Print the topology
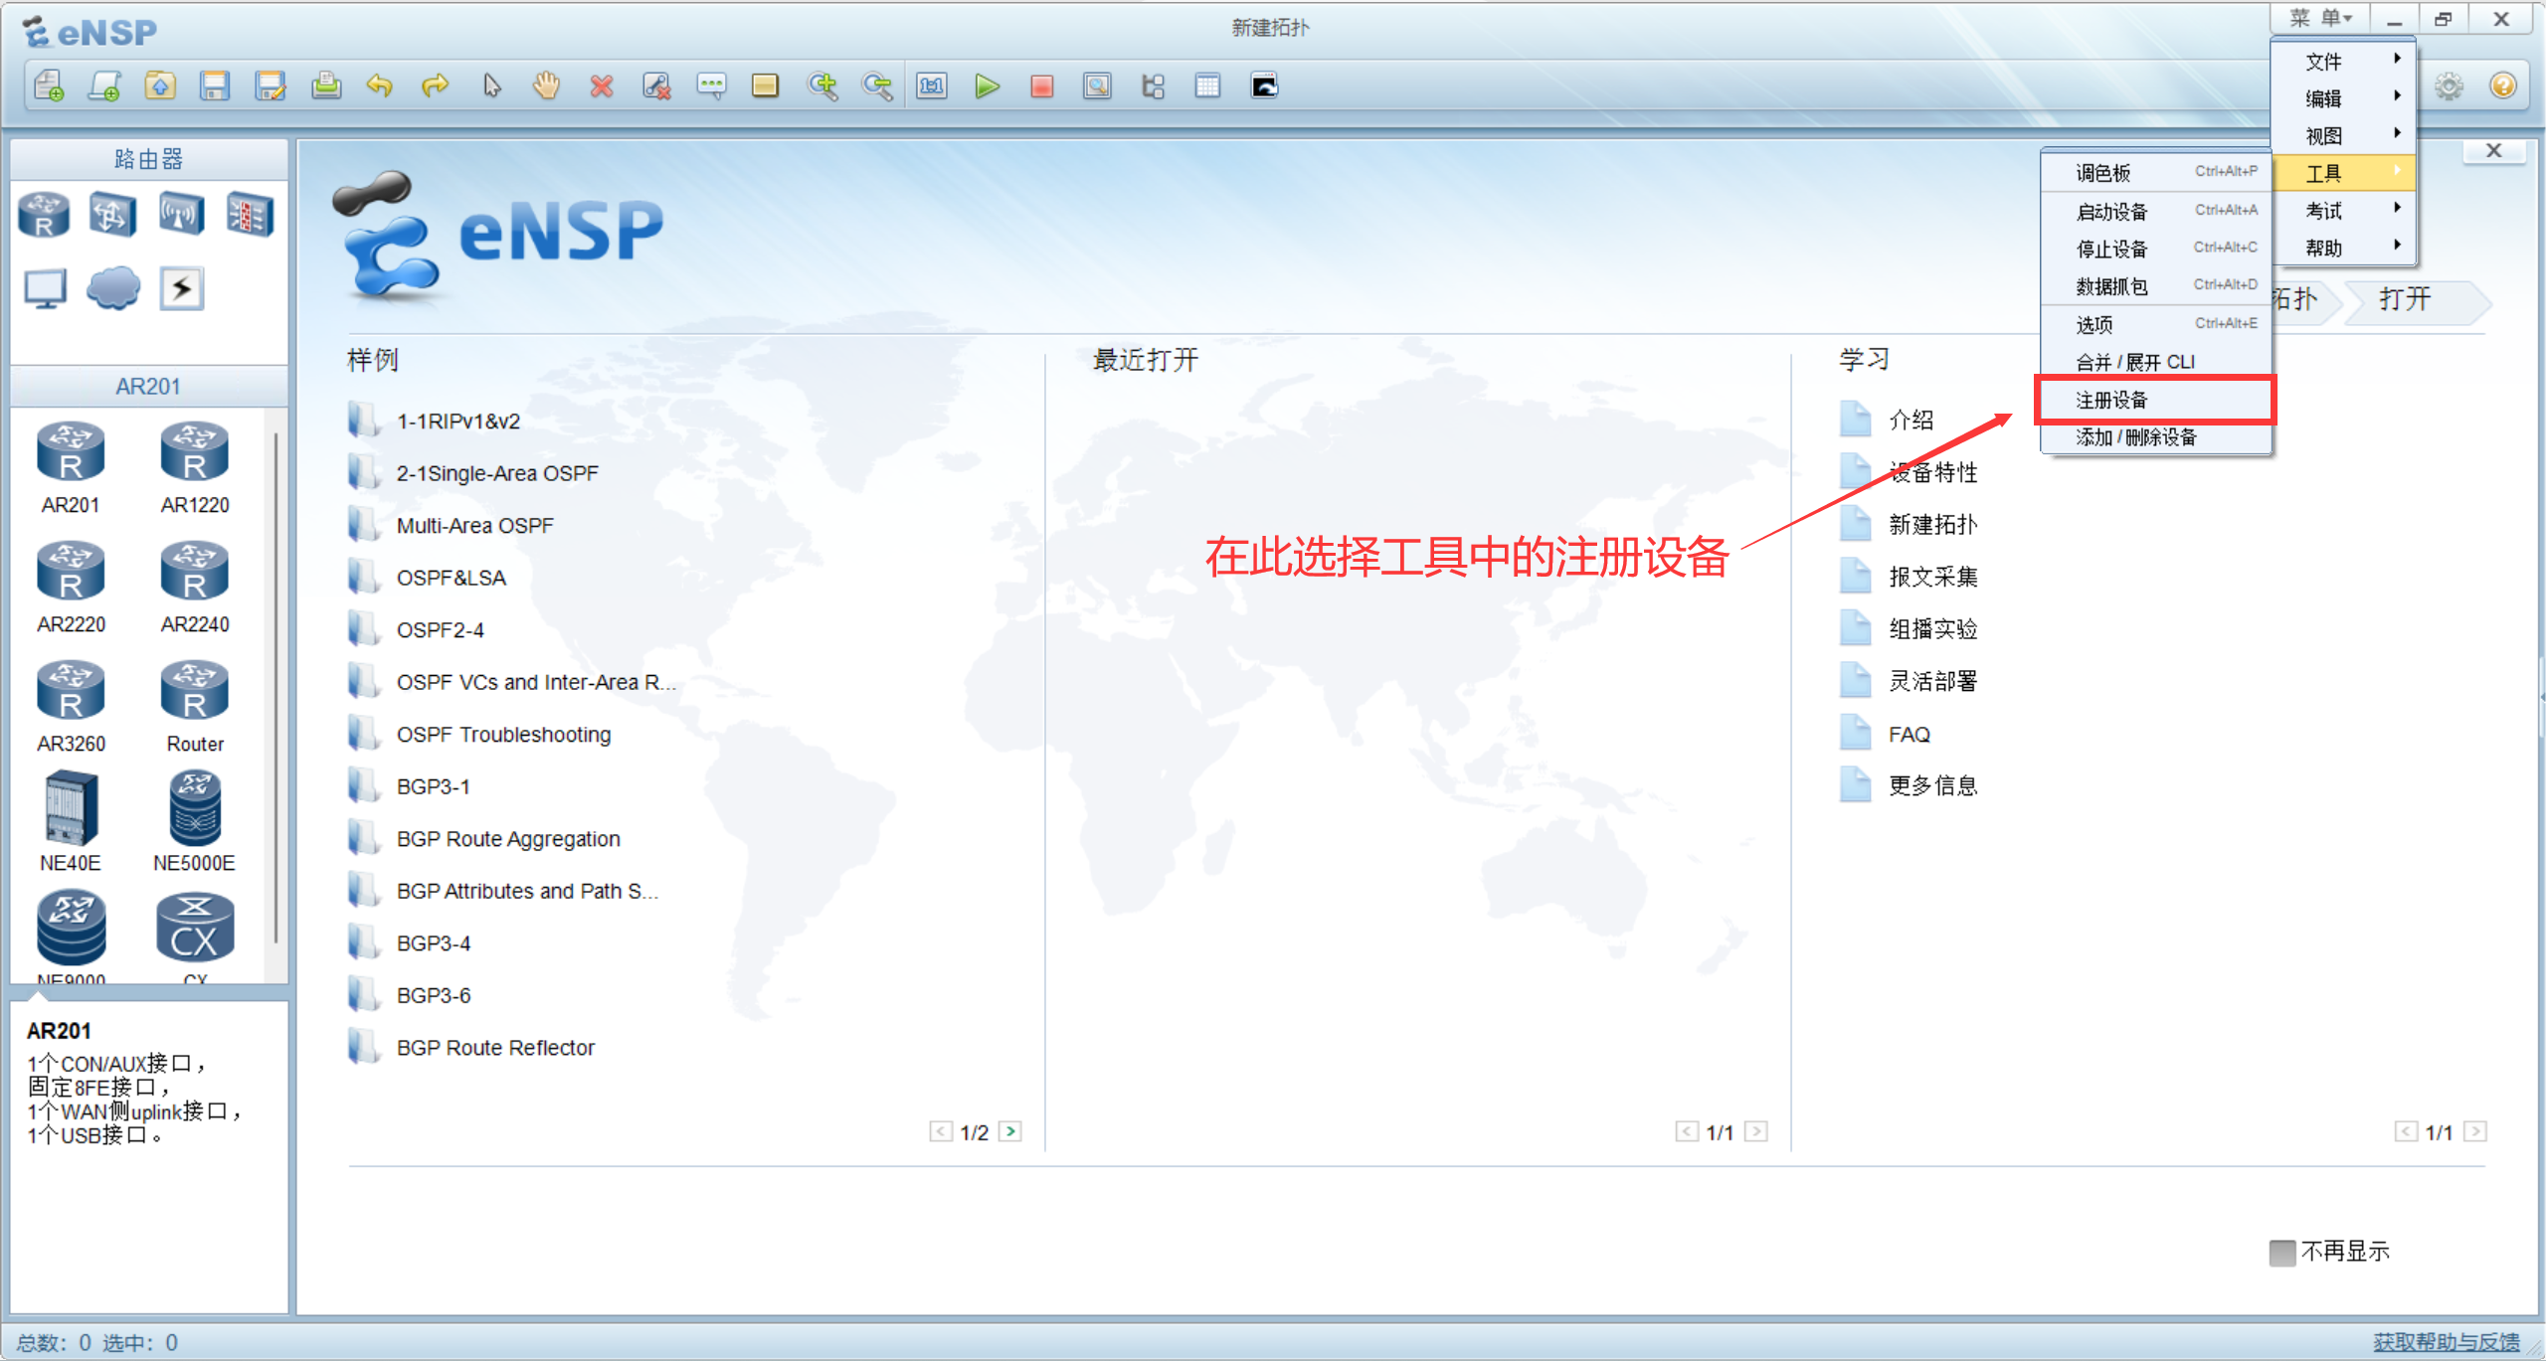The width and height of the screenshot is (2546, 1361). tap(326, 86)
